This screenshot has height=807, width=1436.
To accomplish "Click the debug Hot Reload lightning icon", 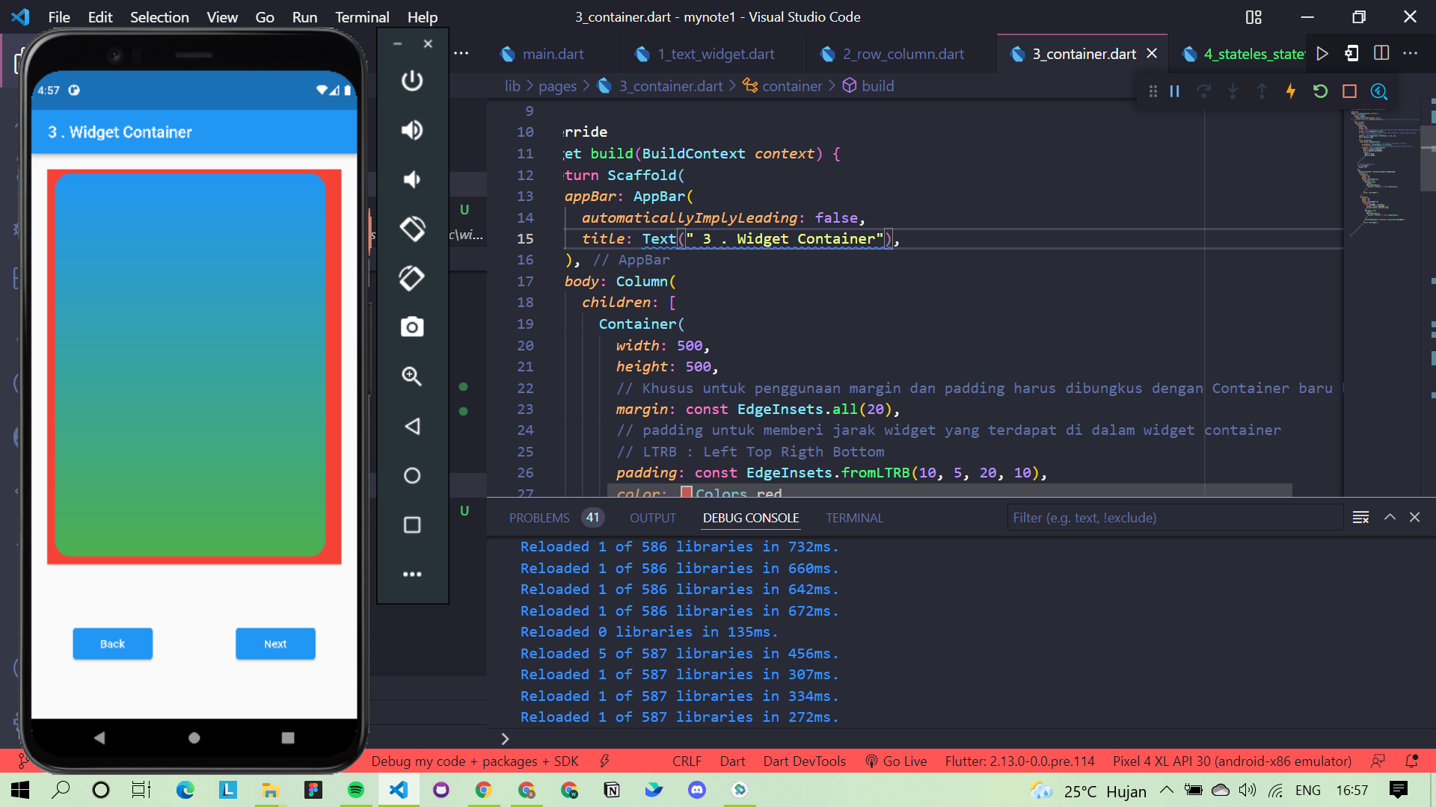I will [1291, 91].
